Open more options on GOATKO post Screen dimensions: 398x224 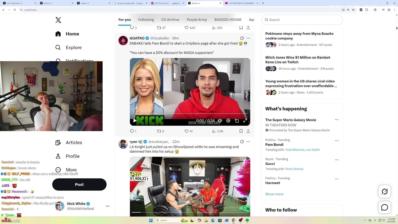coord(248,38)
